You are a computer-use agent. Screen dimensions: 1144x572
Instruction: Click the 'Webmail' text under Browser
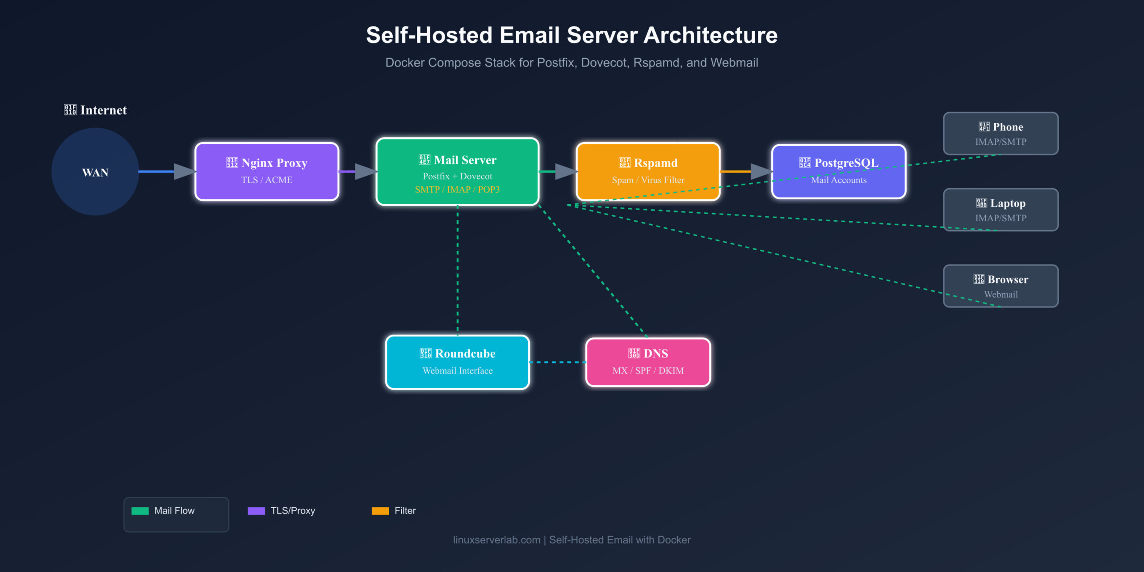(x=1001, y=294)
